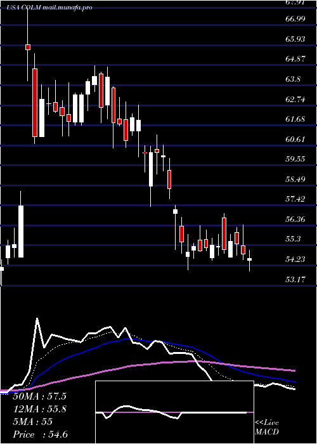Click the 56.36 price axis label
317x444 pixels.
click(x=295, y=219)
